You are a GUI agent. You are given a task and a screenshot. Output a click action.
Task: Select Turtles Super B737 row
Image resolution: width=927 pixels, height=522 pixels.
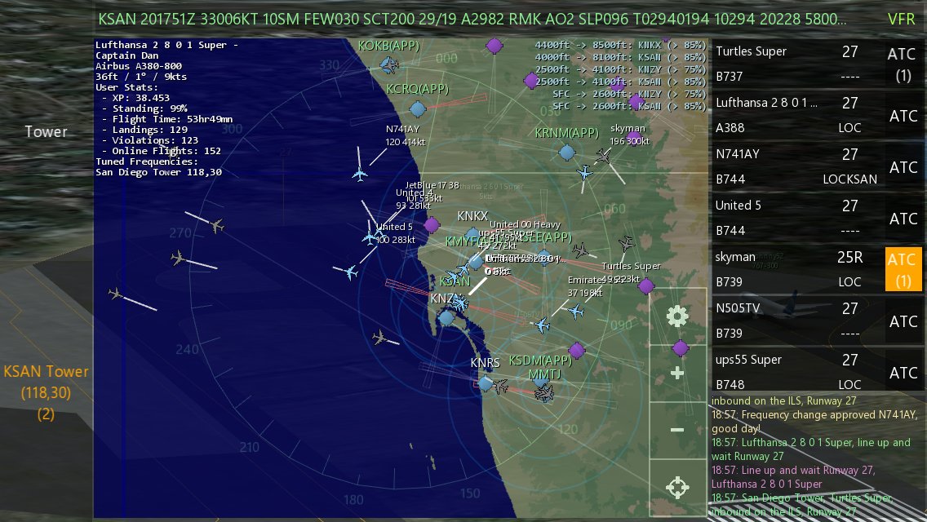point(796,64)
